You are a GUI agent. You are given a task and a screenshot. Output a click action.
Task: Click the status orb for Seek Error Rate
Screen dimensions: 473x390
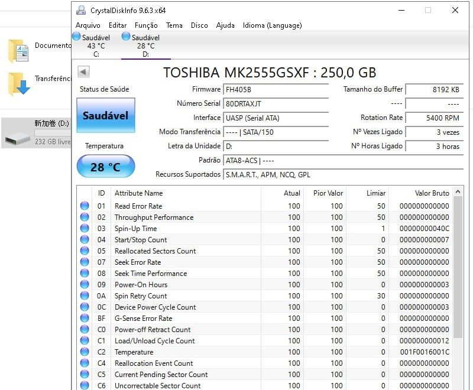pyautogui.click(x=85, y=262)
